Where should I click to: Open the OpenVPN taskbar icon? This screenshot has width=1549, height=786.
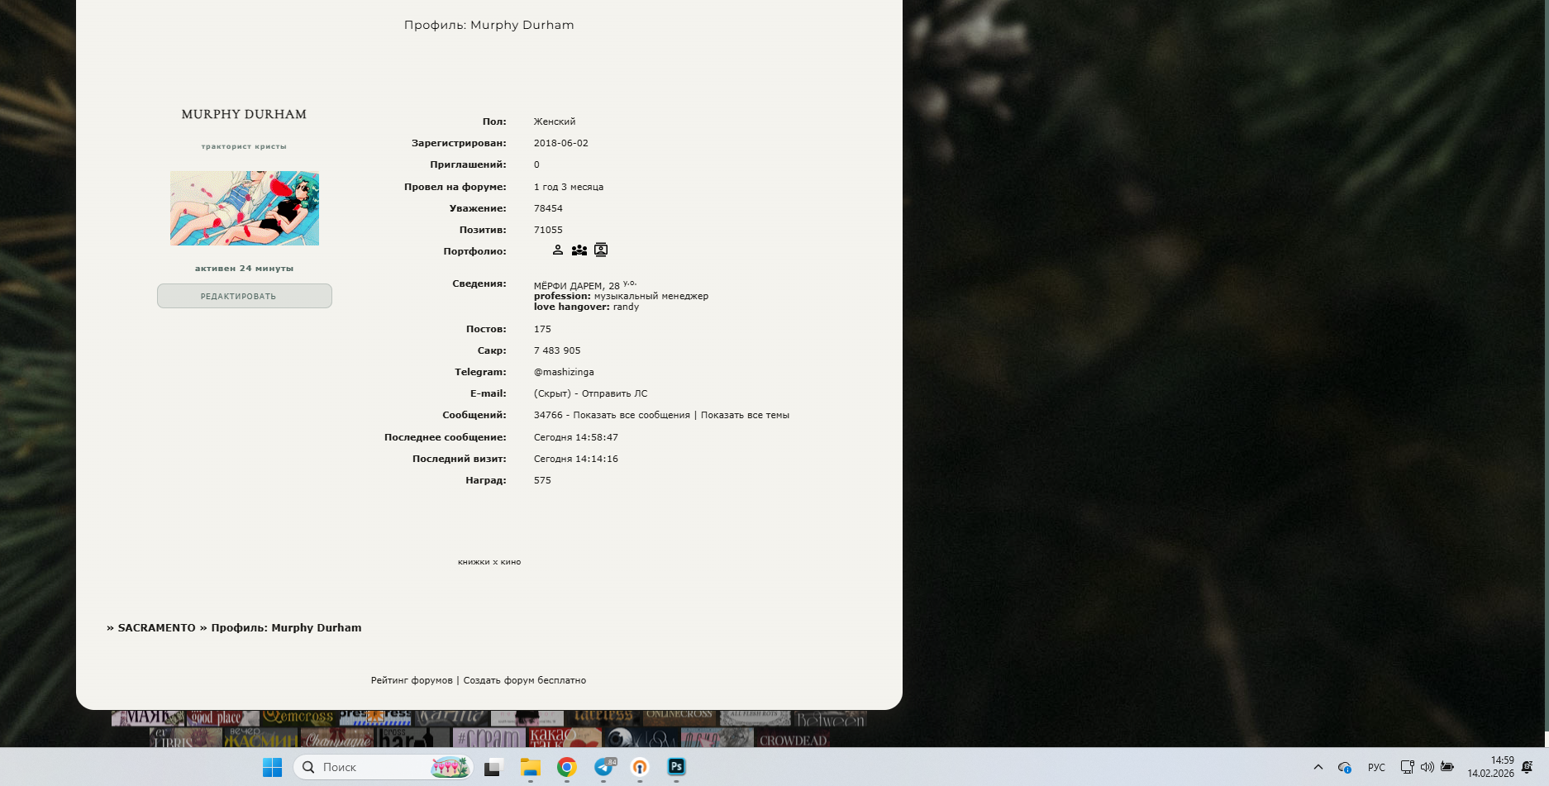pyautogui.click(x=640, y=767)
